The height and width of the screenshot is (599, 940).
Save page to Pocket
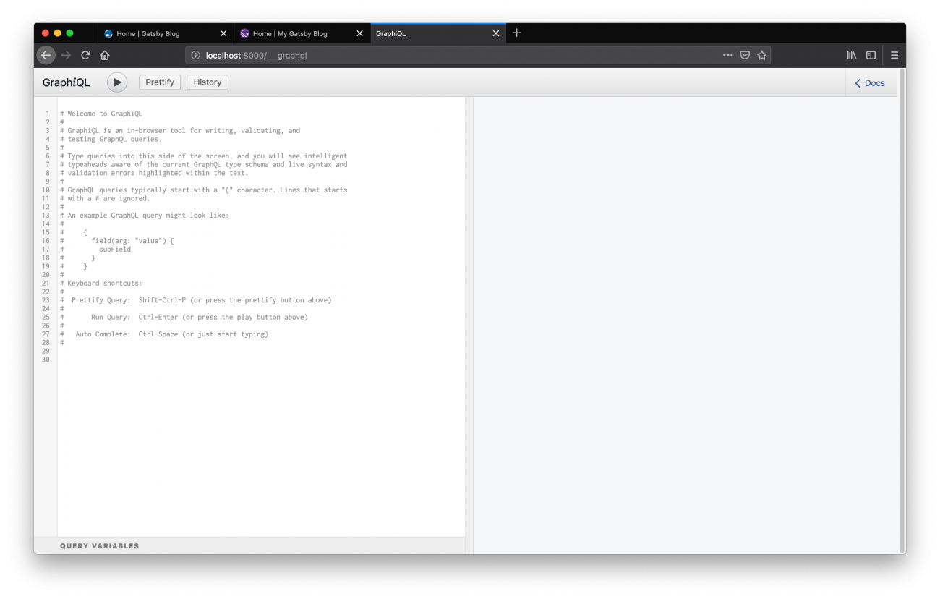click(745, 55)
